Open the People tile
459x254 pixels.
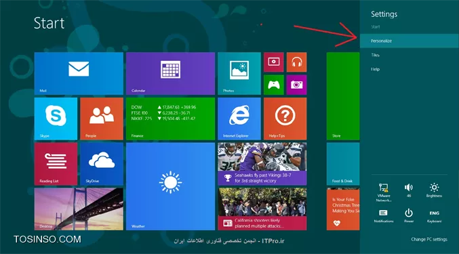point(102,119)
